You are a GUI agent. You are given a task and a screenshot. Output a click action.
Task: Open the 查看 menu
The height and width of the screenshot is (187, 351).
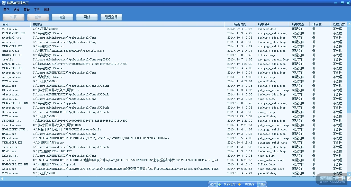[x=26, y=10]
